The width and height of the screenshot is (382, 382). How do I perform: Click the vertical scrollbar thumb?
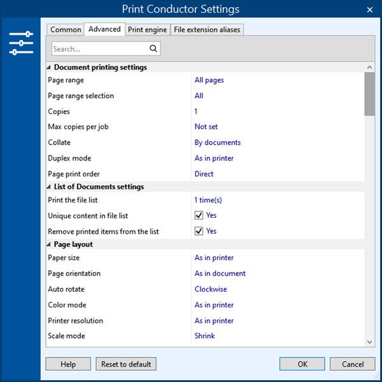(369, 94)
